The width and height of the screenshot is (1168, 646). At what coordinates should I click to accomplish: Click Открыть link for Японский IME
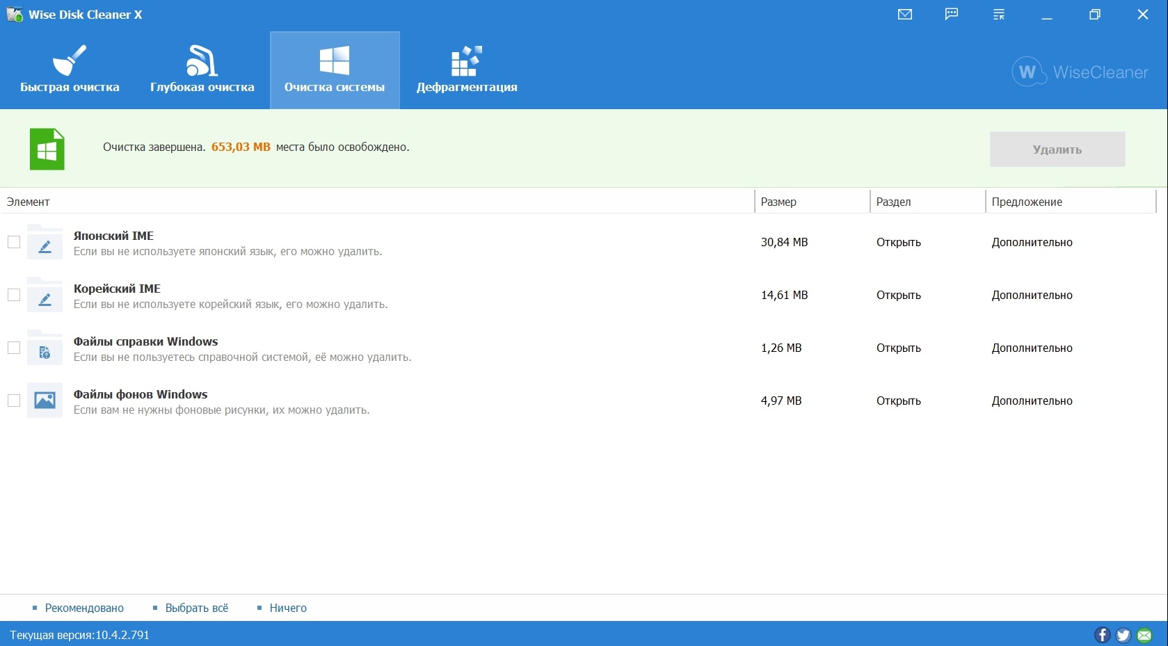[x=898, y=242]
